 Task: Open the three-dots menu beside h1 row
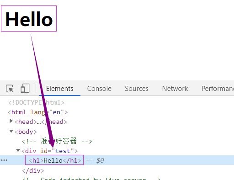(4, 160)
